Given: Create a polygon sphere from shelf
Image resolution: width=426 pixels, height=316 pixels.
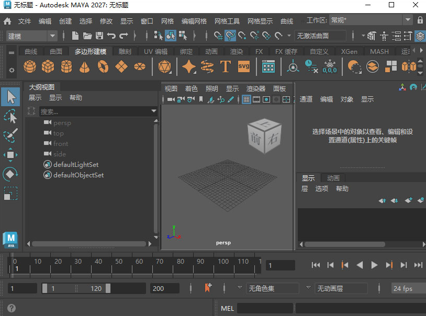Looking at the screenshot, I should [30, 66].
